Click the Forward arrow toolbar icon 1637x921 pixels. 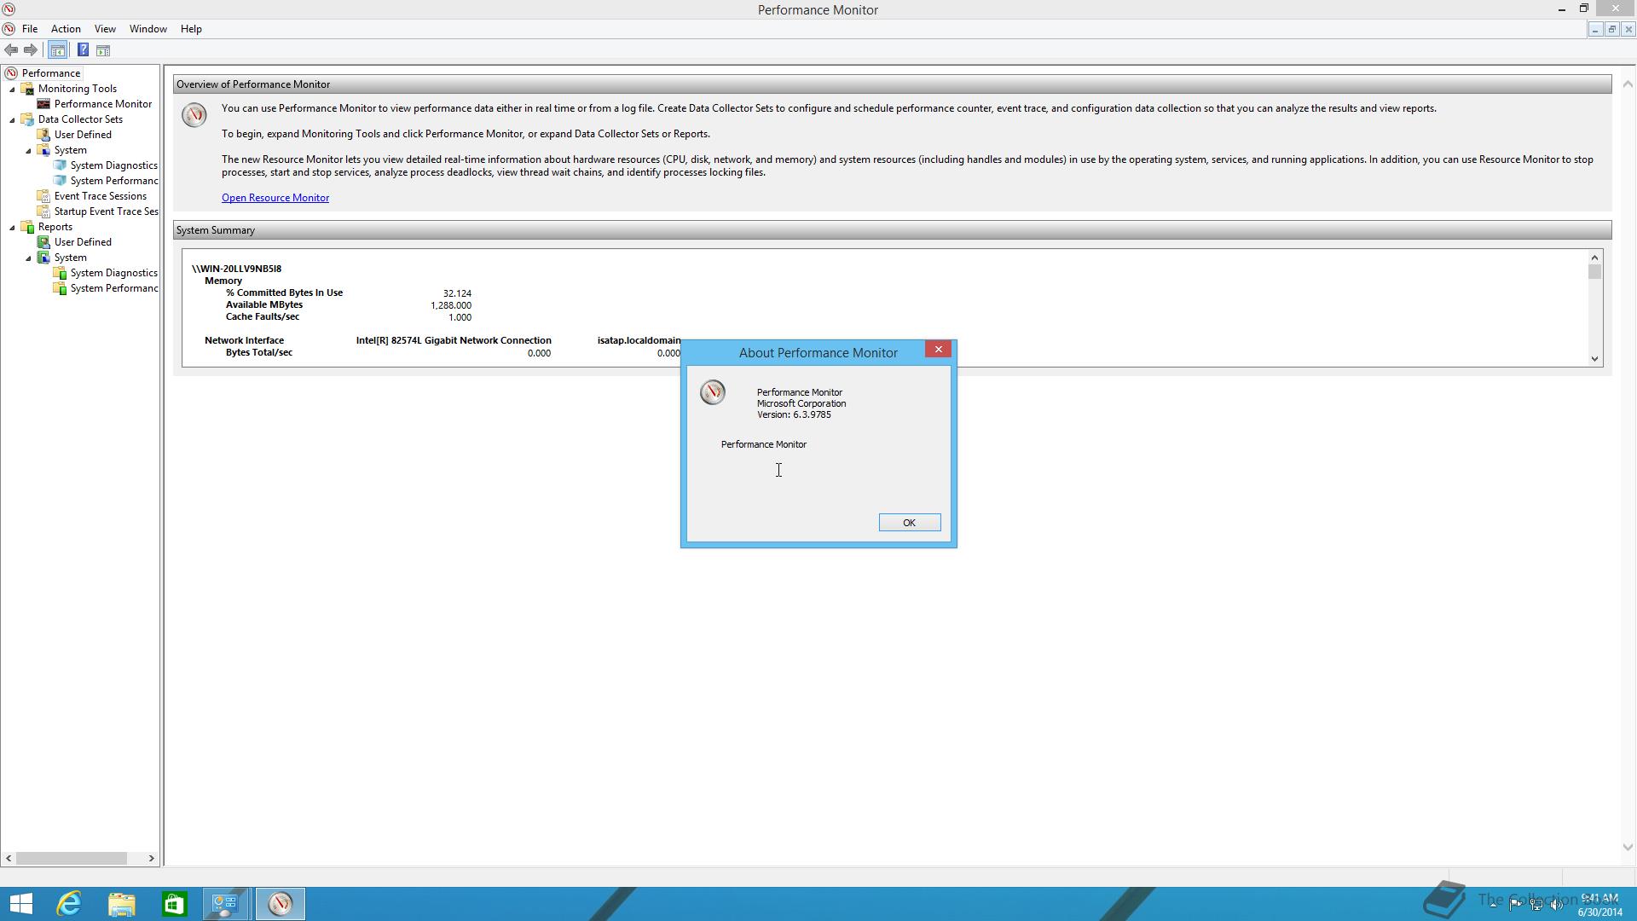[x=31, y=50]
